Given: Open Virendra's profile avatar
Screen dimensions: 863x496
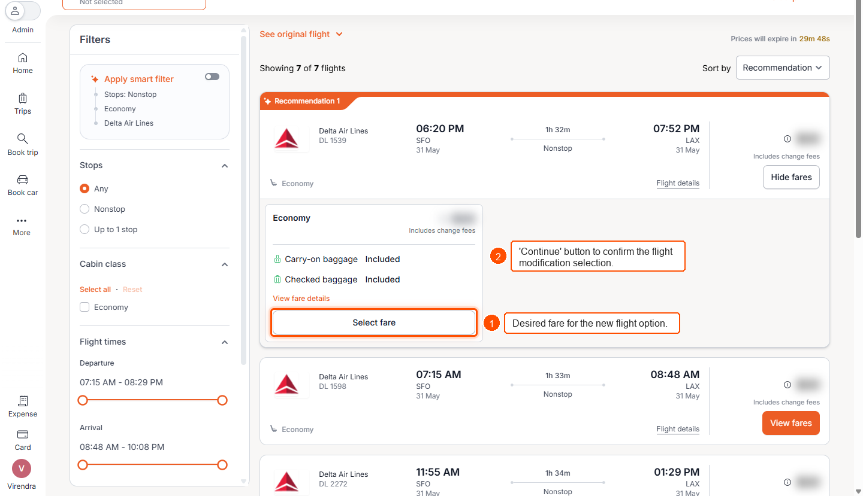Looking at the screenshot, I should point(22,468).
